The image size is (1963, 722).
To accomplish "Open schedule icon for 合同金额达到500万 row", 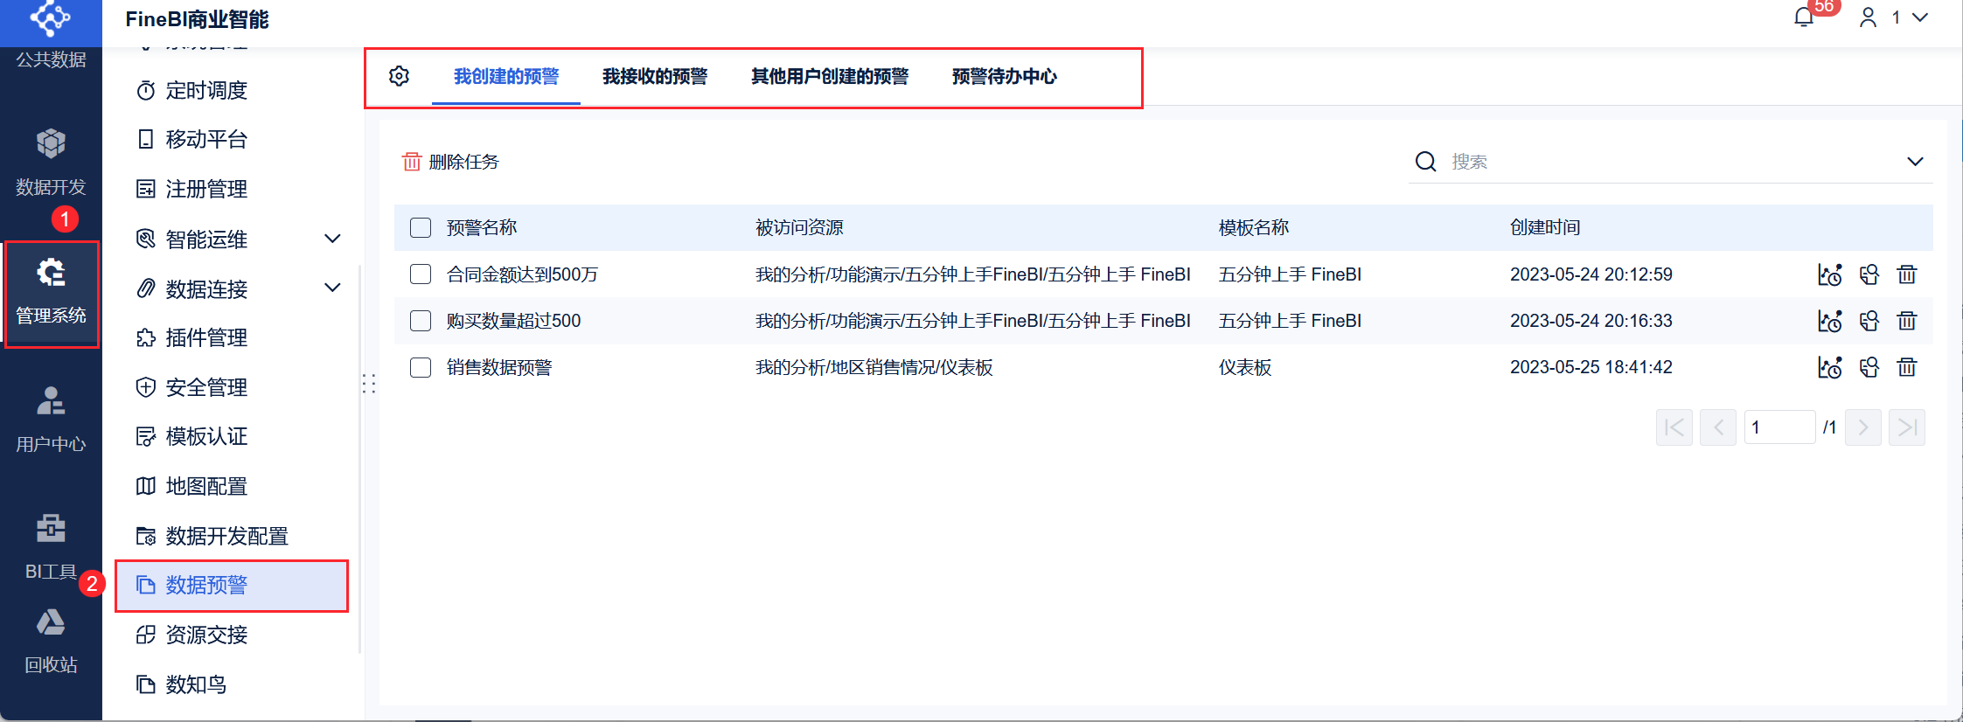I will tap(1829, 274).
